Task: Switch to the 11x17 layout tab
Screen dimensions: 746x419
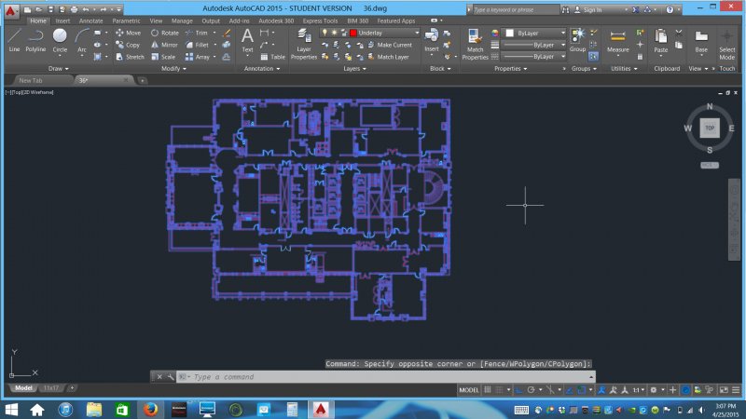Action: pos(51,388)
